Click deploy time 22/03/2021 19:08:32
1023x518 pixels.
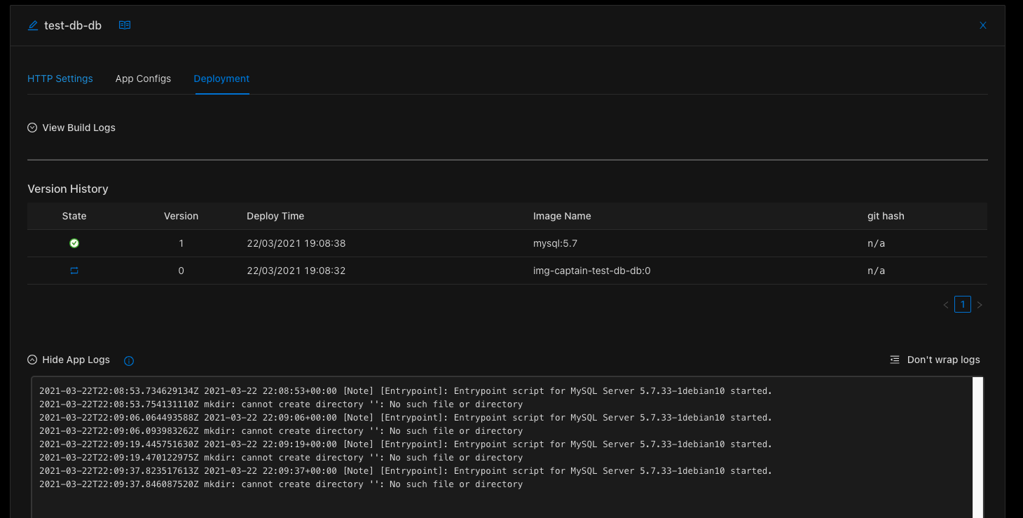pos(296,271)
